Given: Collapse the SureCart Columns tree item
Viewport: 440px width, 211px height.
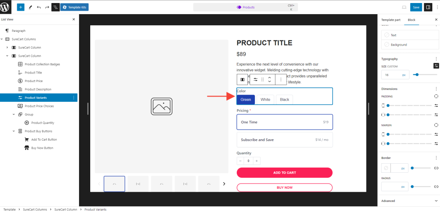Looking at the screenshot, I should [2, 39].
